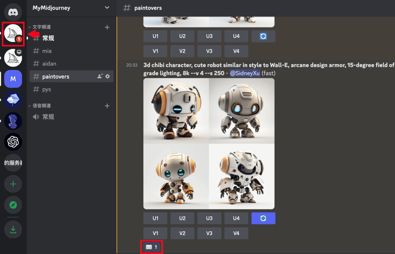Click upper U3 button above the prompt
Screen dimensions: 395x254
(x=209, y=36)
